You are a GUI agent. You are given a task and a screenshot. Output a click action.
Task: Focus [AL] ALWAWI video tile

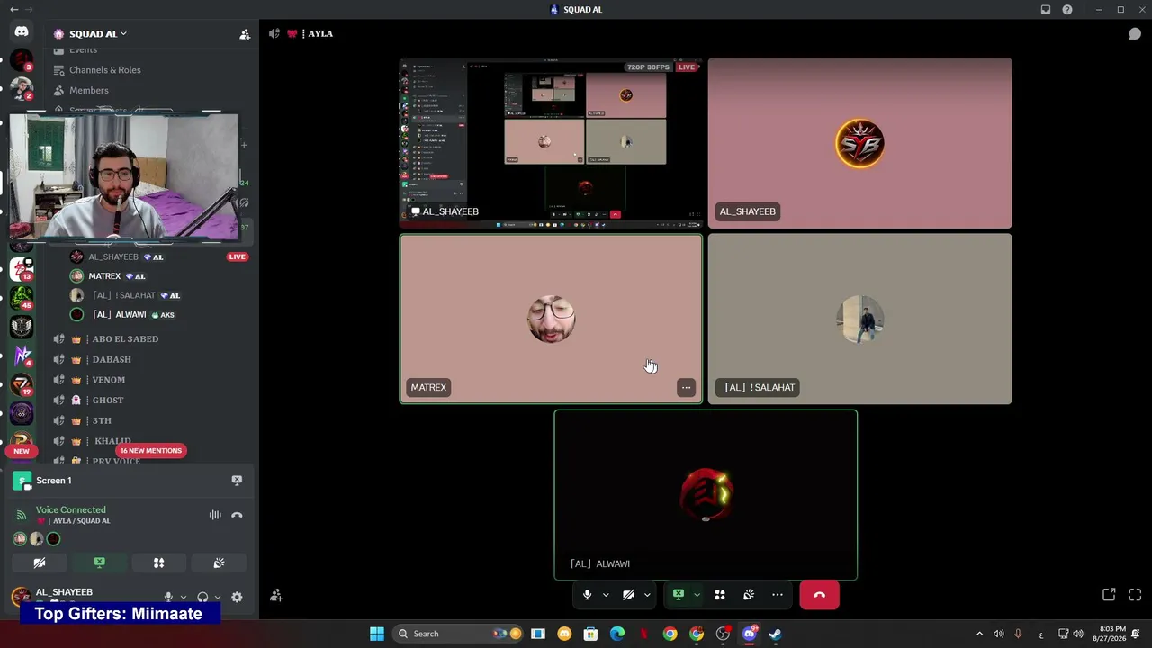pyautogui.click(x=706, y=495)
